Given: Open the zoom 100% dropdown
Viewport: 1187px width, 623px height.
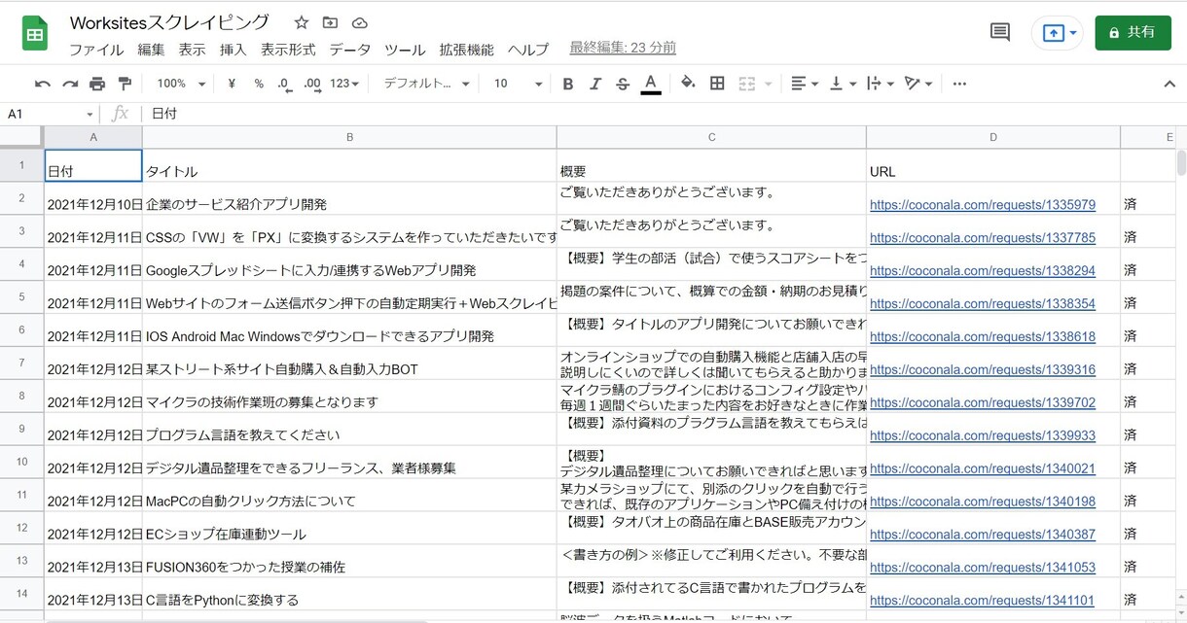Looking at the screenshot, I should tap(181, 84).
